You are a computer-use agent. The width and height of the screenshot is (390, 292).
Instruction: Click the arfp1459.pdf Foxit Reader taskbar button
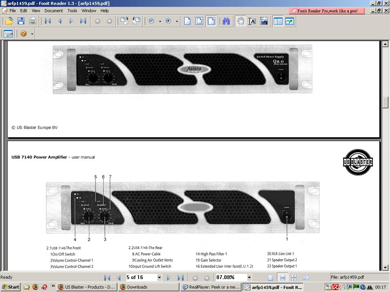pyautogui.click(x=273, y=287)
